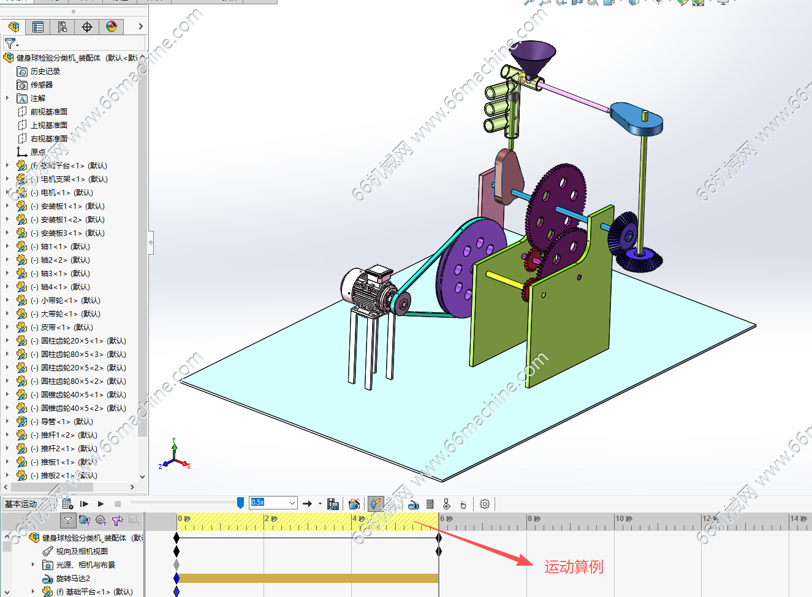This screenshot has width=812, height=597.
Task: Toggle the Autokey button
Action: tap(376, 503)
